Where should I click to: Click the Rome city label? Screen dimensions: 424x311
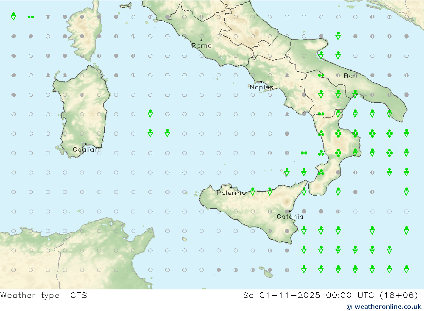[201, 46]
